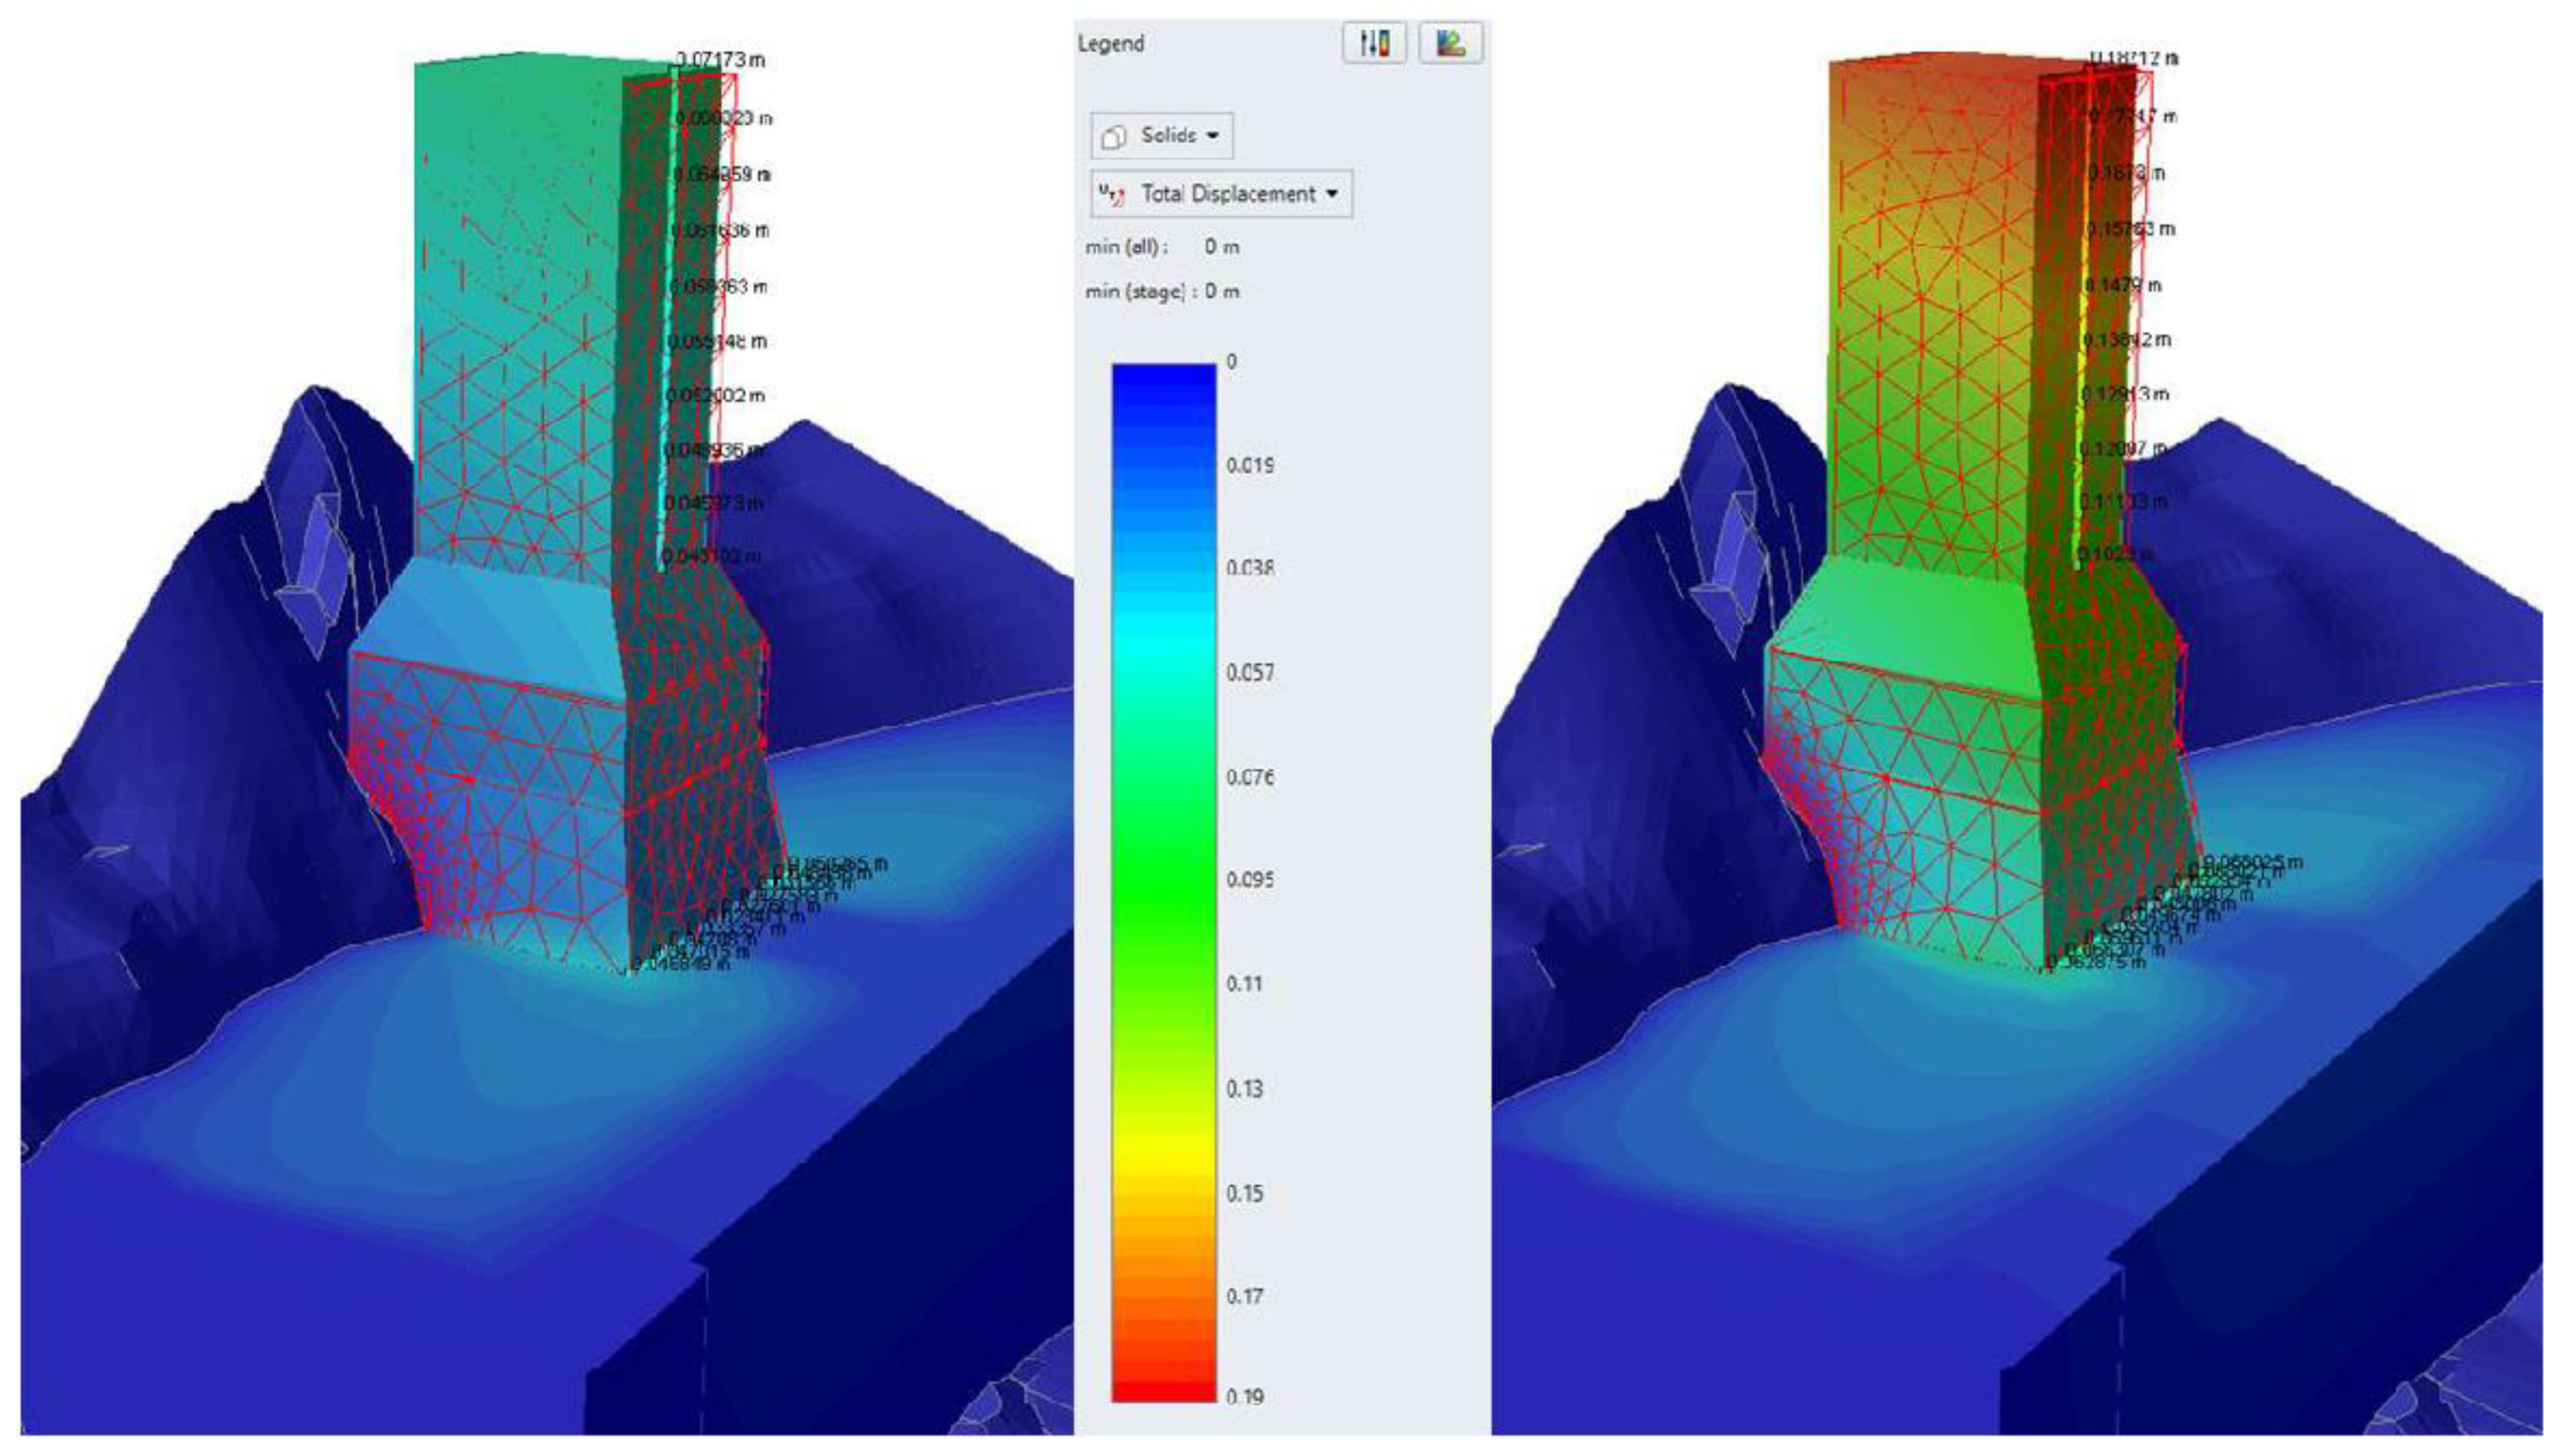This screenshot has height=1456, width=2560.
Task: Click the legend range options icon
Action: [x=1374, y=43]
